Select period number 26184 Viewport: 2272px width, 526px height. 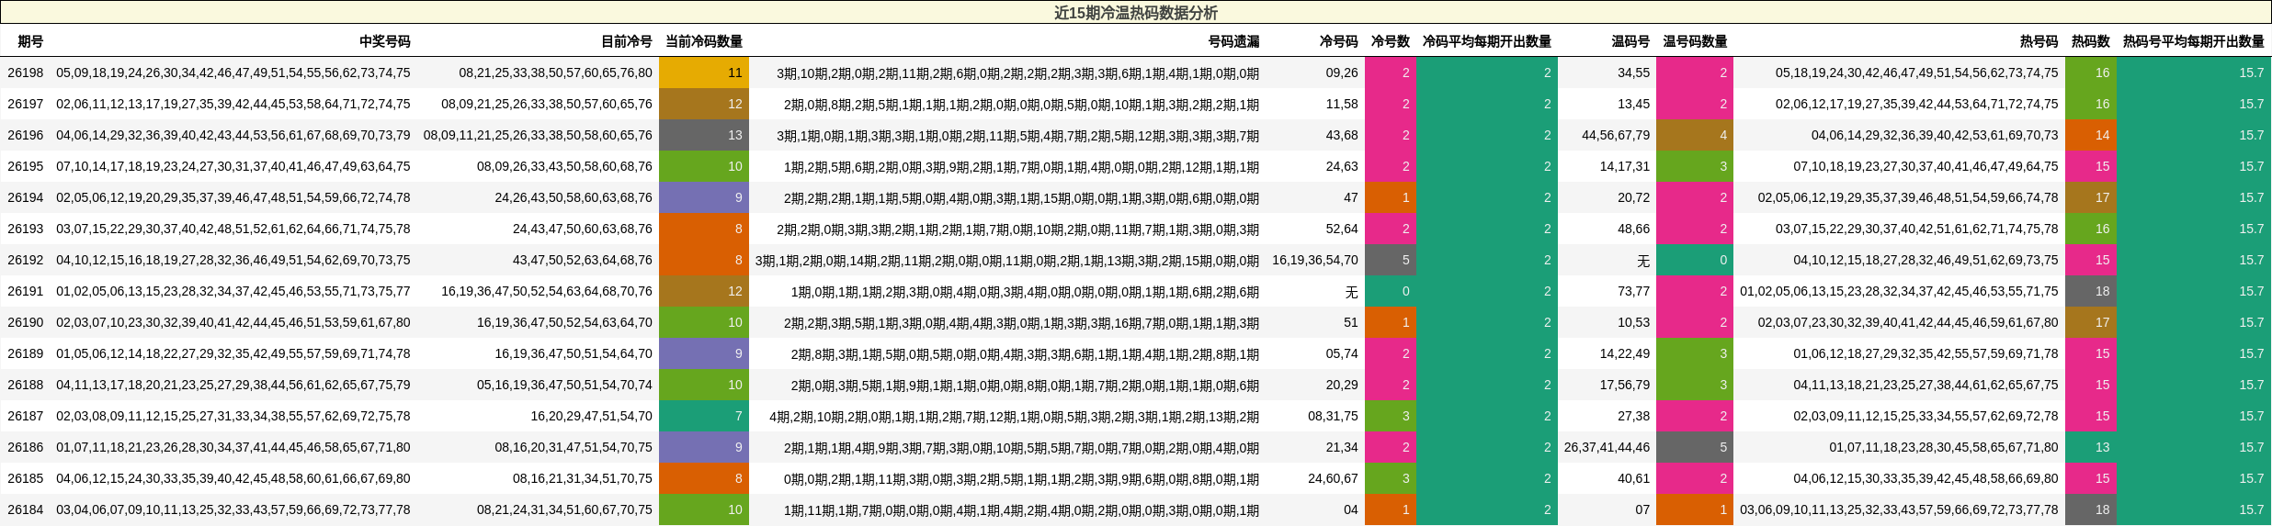click(x=26, y=509)
